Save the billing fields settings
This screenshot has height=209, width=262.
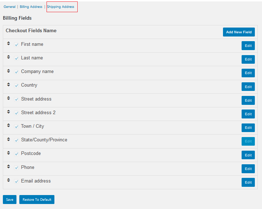pos(10,199)
